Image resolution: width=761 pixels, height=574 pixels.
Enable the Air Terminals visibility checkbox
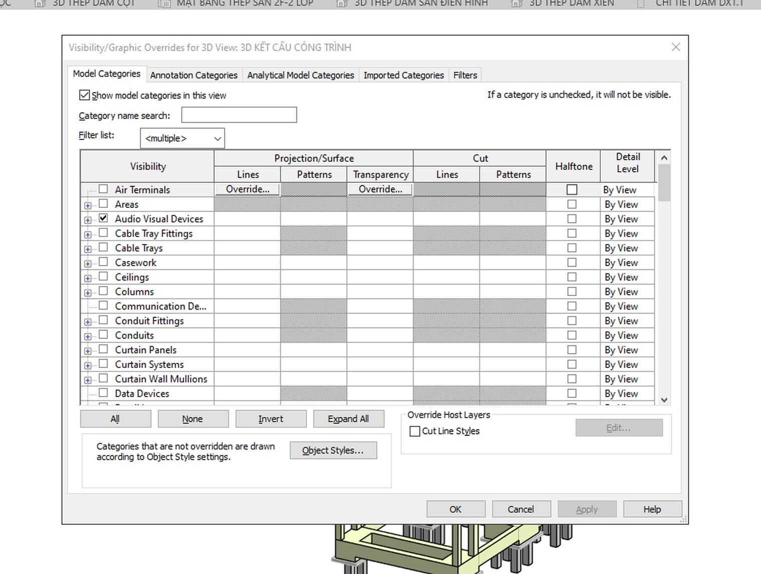(103, 189)
